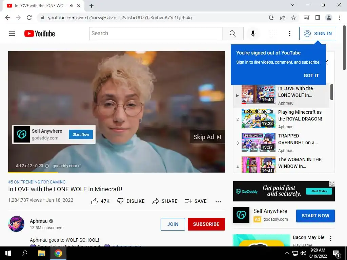The height and width of the screenshot is (260, 347).
Task: Install the app from the address bar
Action: (272, 18)
